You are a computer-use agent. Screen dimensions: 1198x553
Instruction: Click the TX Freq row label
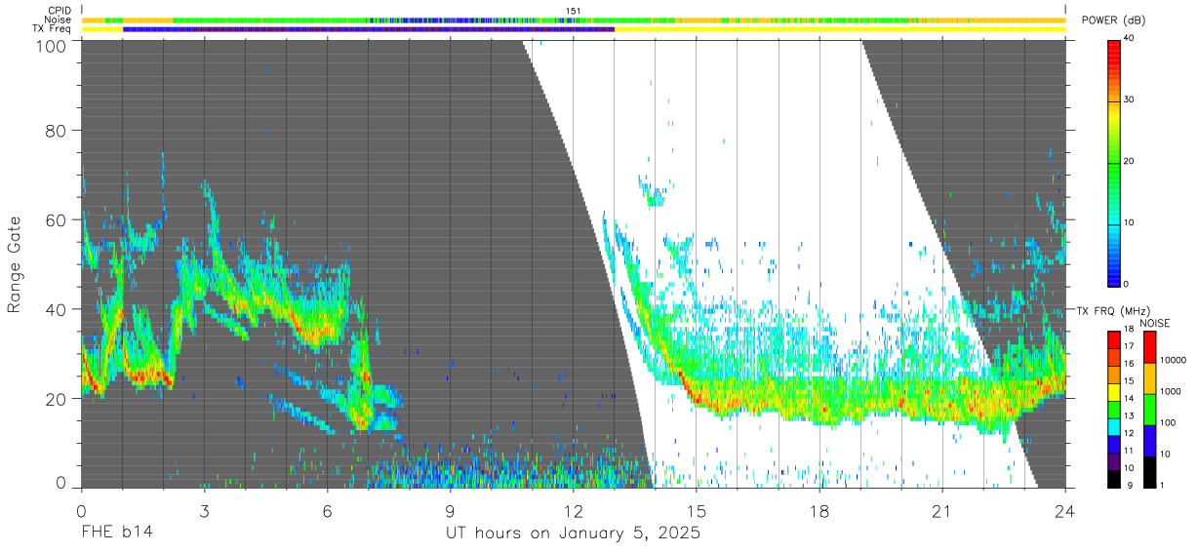coord(53,29)
